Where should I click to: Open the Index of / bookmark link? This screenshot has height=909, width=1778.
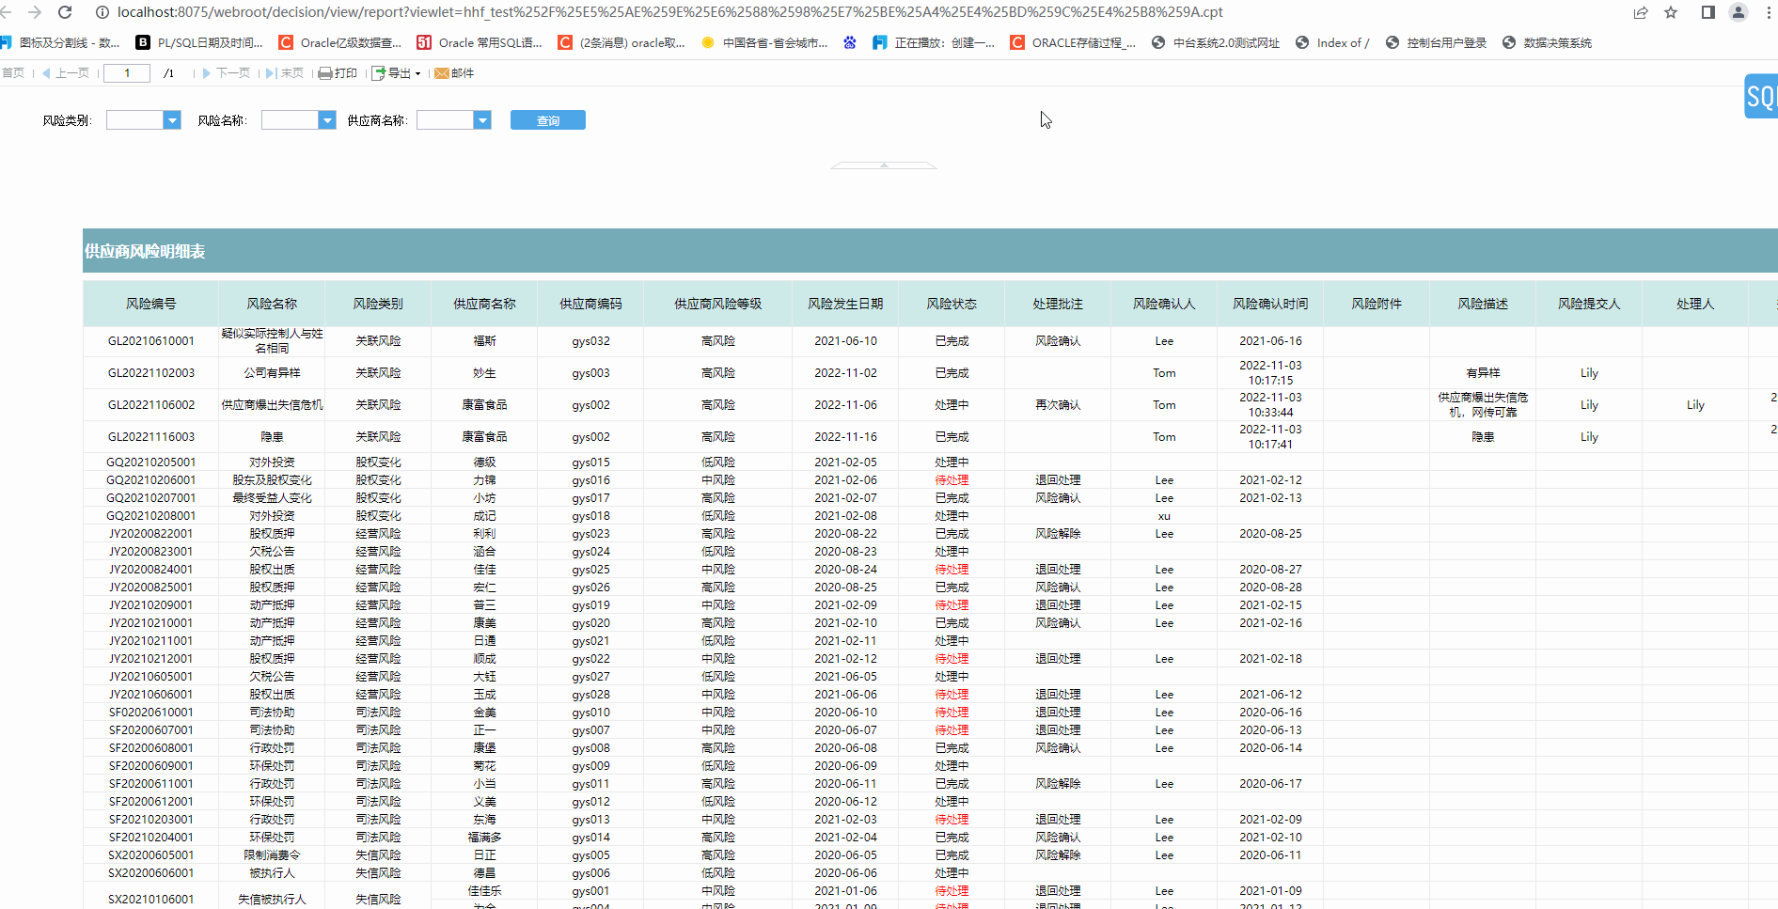(x=1332, y=43)
